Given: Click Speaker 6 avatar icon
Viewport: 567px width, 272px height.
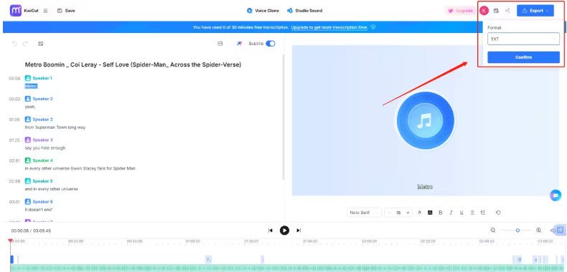Looking at the screenshot, I should 28,202.
